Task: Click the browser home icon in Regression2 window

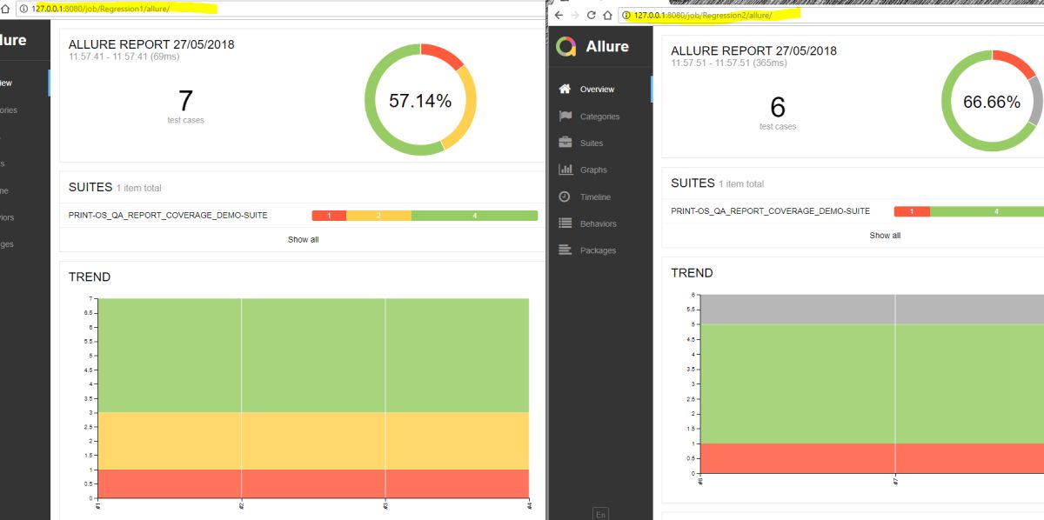Action: [x=607, y=15]
